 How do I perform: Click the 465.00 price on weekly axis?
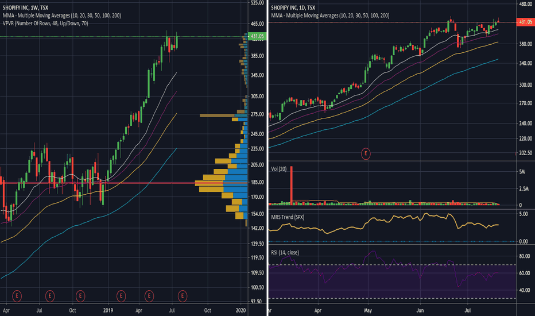coord(257,24)
